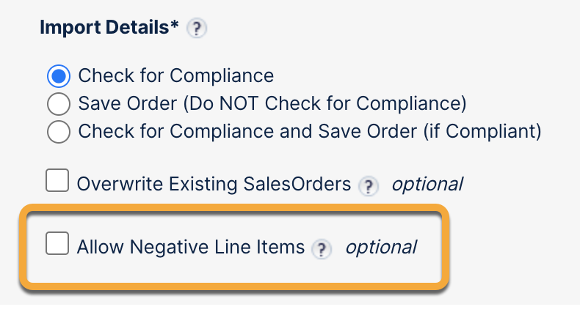The height and width of the screenshot is (315, 580).
Task: Click the "Import Details" section heading
Action: [x=104, y=29]
